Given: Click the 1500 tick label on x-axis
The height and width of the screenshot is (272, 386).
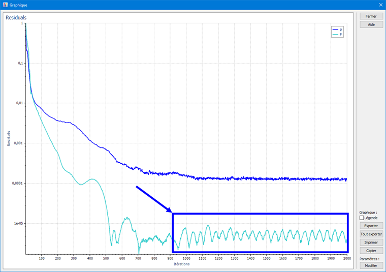Looking at the screenshot, I should click(267, 258).
